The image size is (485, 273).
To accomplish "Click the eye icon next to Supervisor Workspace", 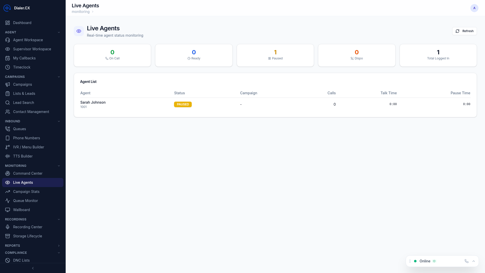I will [8, 49].
